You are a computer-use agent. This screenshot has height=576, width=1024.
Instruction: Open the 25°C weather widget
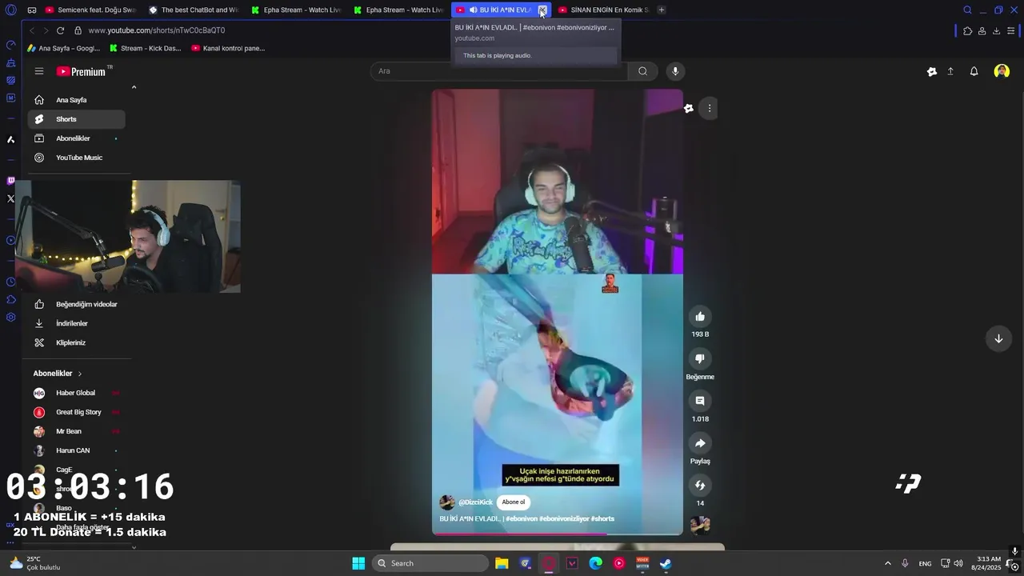pyautogui.click(x=35, y=563)
